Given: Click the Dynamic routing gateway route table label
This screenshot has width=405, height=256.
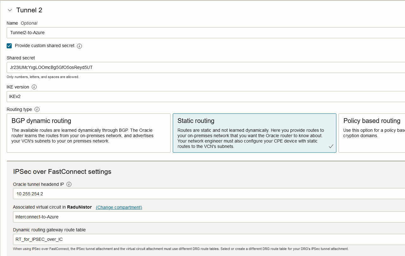Looking at the screenshot, I should point(49,230).
